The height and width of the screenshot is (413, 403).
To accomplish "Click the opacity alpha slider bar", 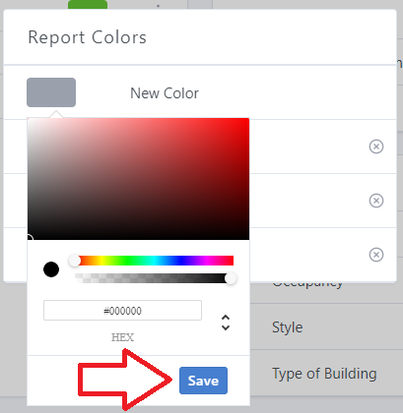I will [154, 278].
